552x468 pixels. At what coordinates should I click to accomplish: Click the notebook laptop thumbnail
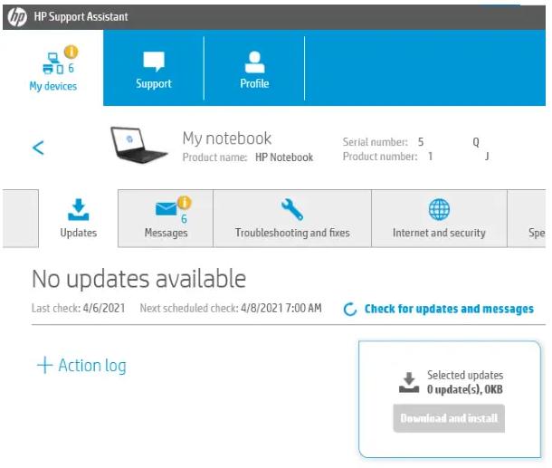[138, 145]
